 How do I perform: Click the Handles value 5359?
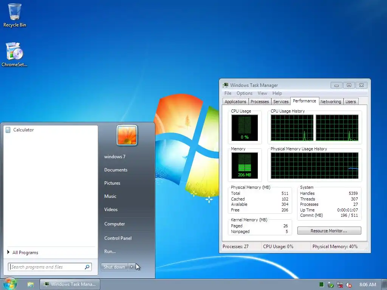coord(353,193)
